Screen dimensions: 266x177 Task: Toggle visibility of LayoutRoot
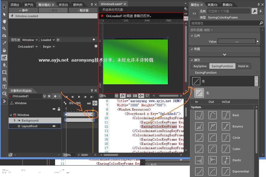pos(54,126)
